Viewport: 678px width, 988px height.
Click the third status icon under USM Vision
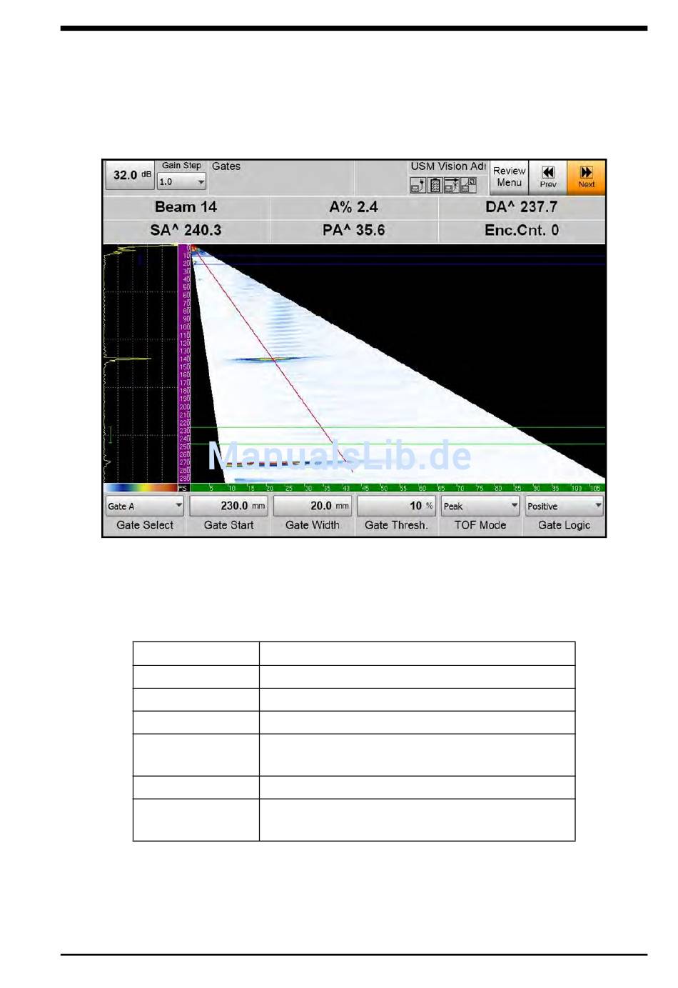[451, 185]
